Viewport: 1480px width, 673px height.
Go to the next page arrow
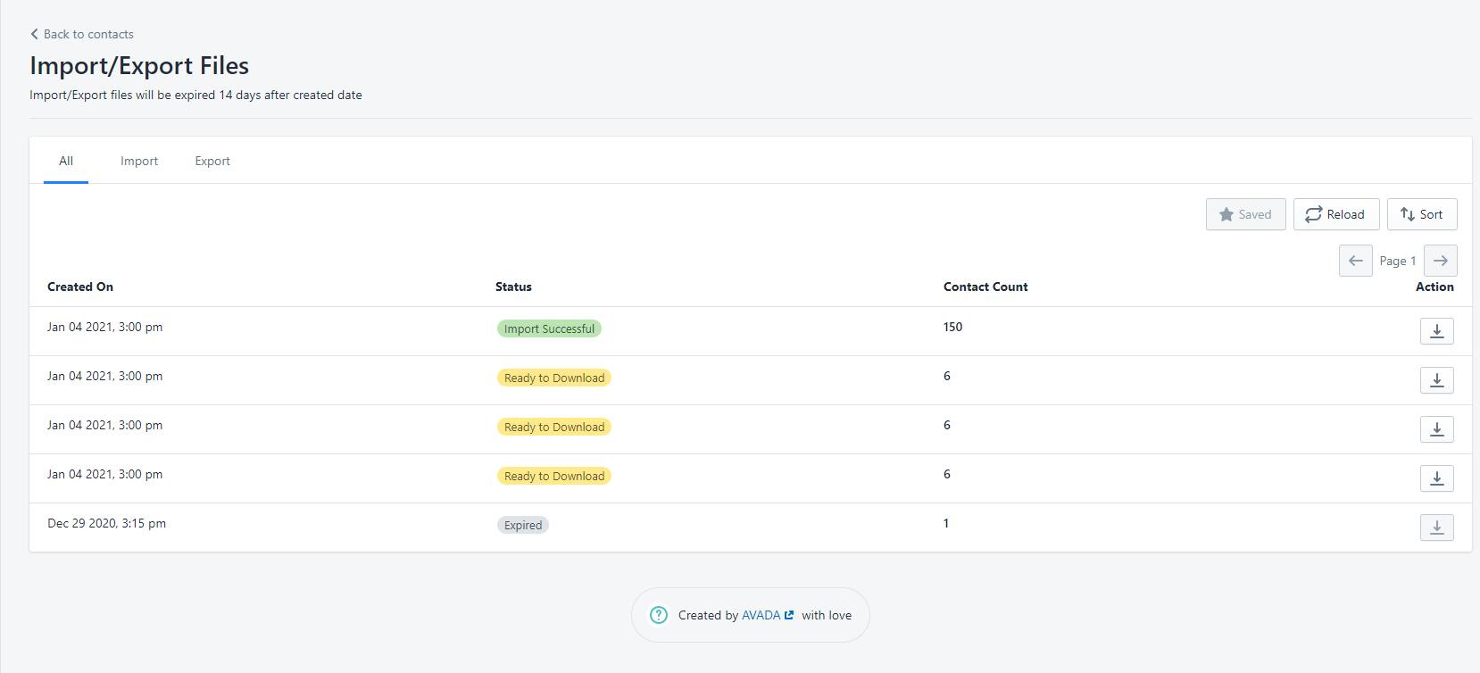point(1440,261)
